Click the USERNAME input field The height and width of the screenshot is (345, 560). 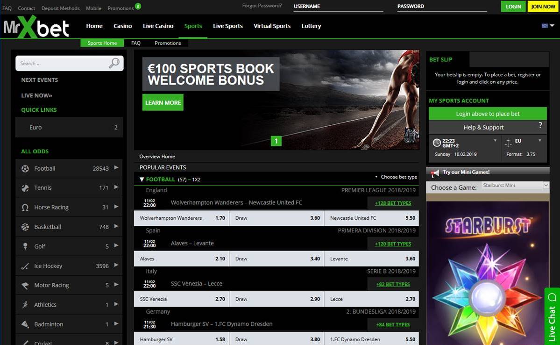[x=338, y=7]
